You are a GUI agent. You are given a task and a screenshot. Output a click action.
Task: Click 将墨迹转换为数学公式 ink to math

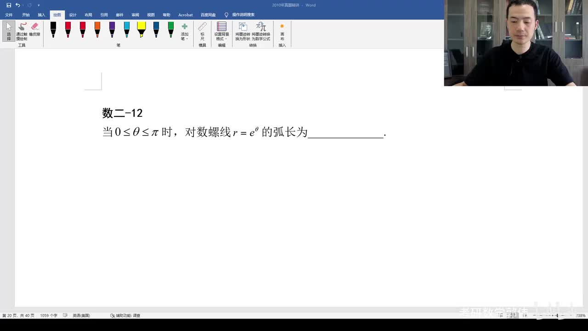261,31
